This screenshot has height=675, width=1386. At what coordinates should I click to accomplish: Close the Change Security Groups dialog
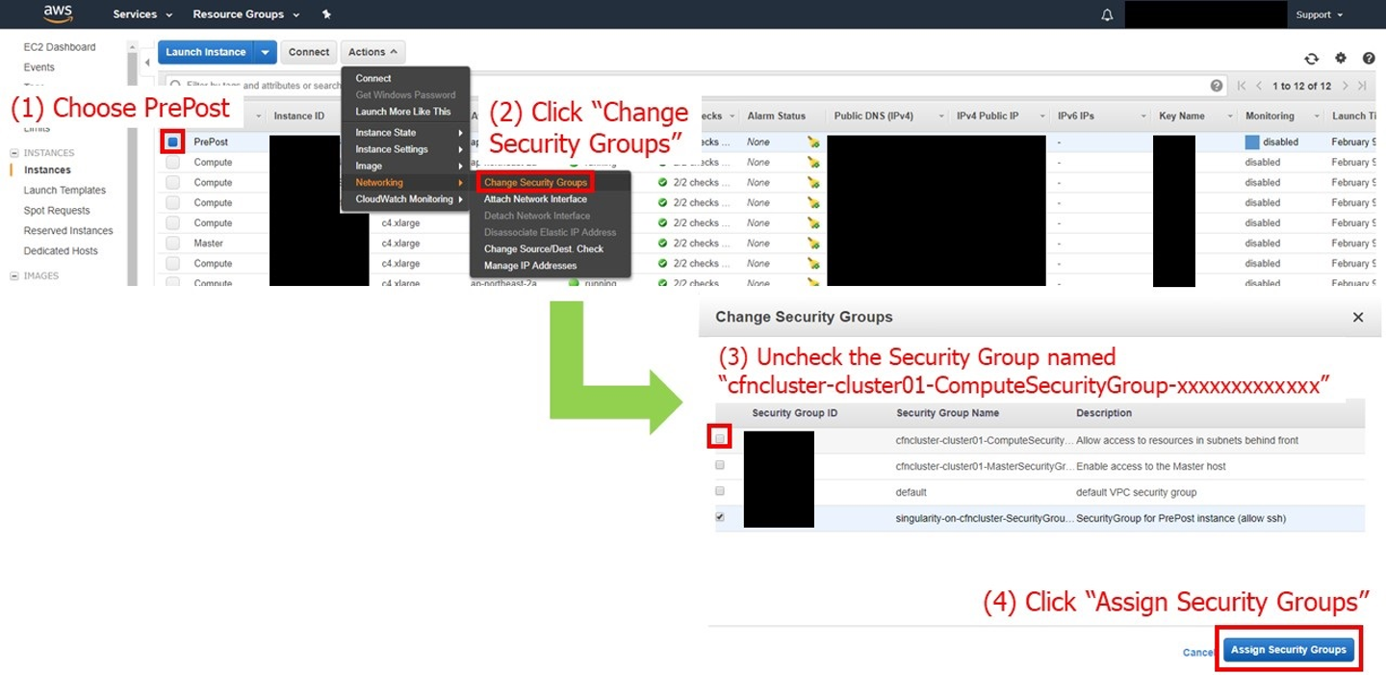pos(1358,317)
